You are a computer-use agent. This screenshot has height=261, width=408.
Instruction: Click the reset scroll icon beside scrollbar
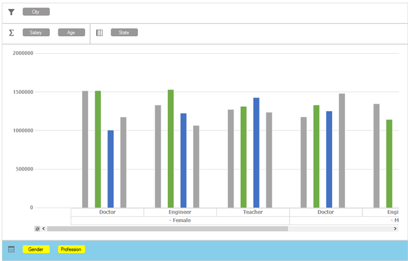tap(37, 229)
